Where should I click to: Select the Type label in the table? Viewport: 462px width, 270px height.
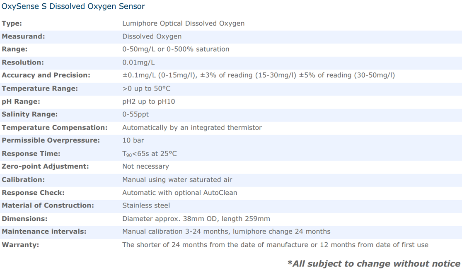coord(12,24)
